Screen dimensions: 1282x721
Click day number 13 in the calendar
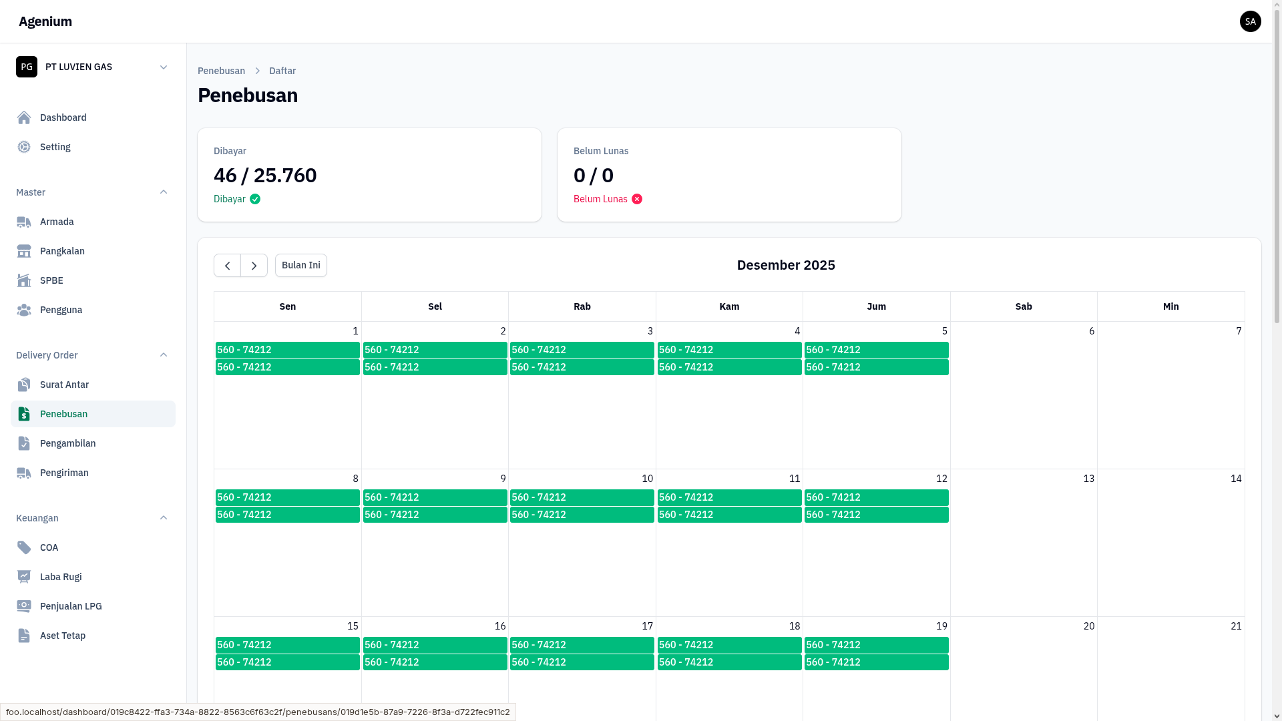pos(1089,479)
